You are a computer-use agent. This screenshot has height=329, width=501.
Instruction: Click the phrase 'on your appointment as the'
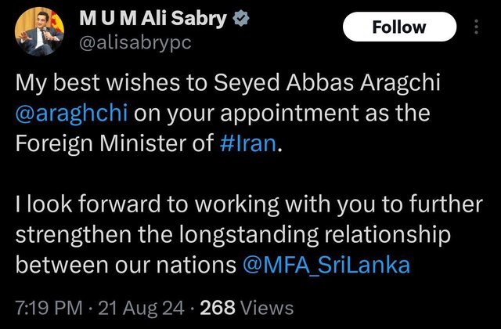(x=284, y=112)
